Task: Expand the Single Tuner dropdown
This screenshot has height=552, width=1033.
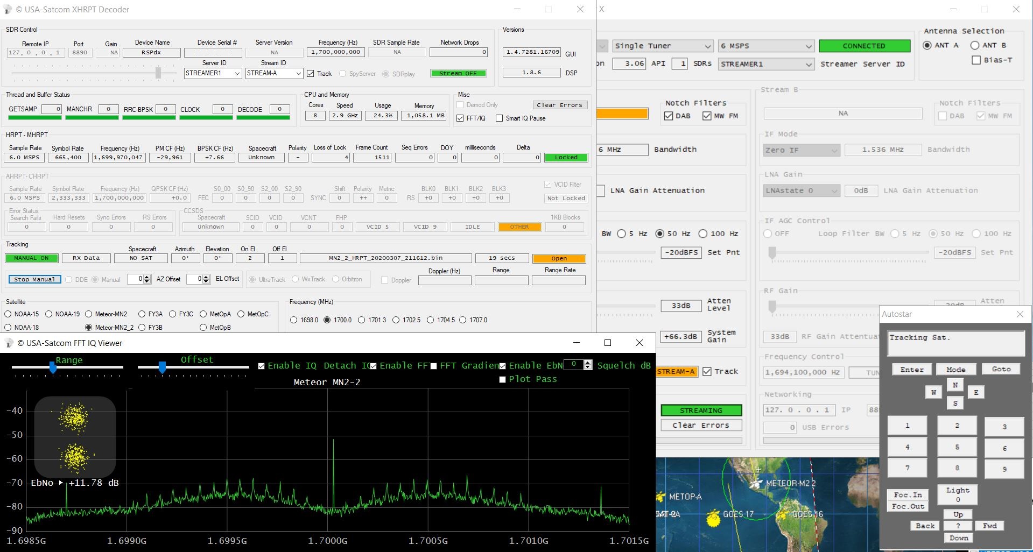Action: pyautogui.click(x=663, y=46)
